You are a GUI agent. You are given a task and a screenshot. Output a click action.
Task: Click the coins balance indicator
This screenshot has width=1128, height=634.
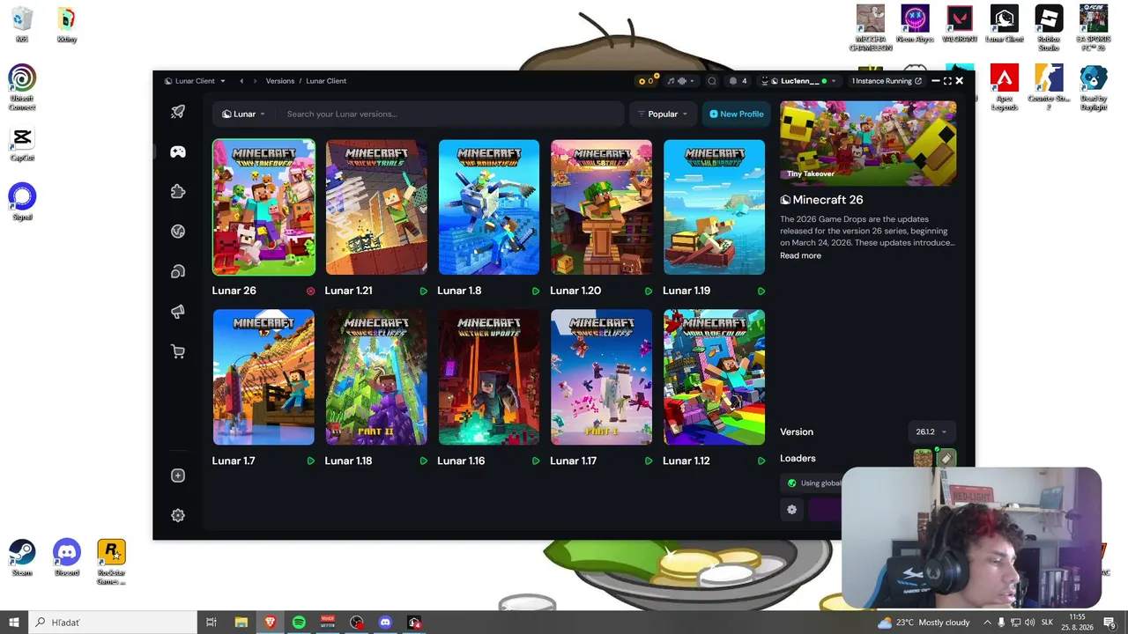(x=647, y=81)
